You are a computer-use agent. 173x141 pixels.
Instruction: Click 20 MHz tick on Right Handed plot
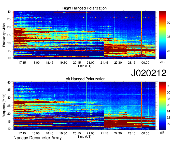[x=9, y=43]
